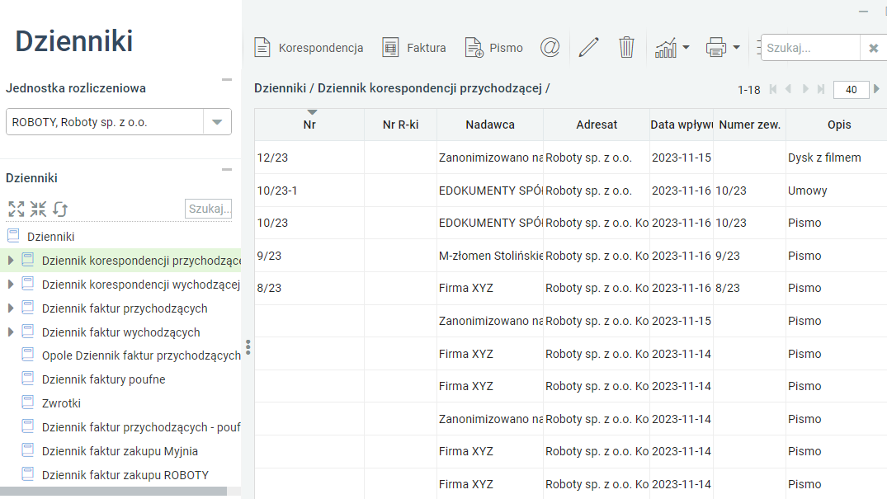Click the page size field showing 40
Viewport: 887px width, 499px height.
tap(851, 89)
